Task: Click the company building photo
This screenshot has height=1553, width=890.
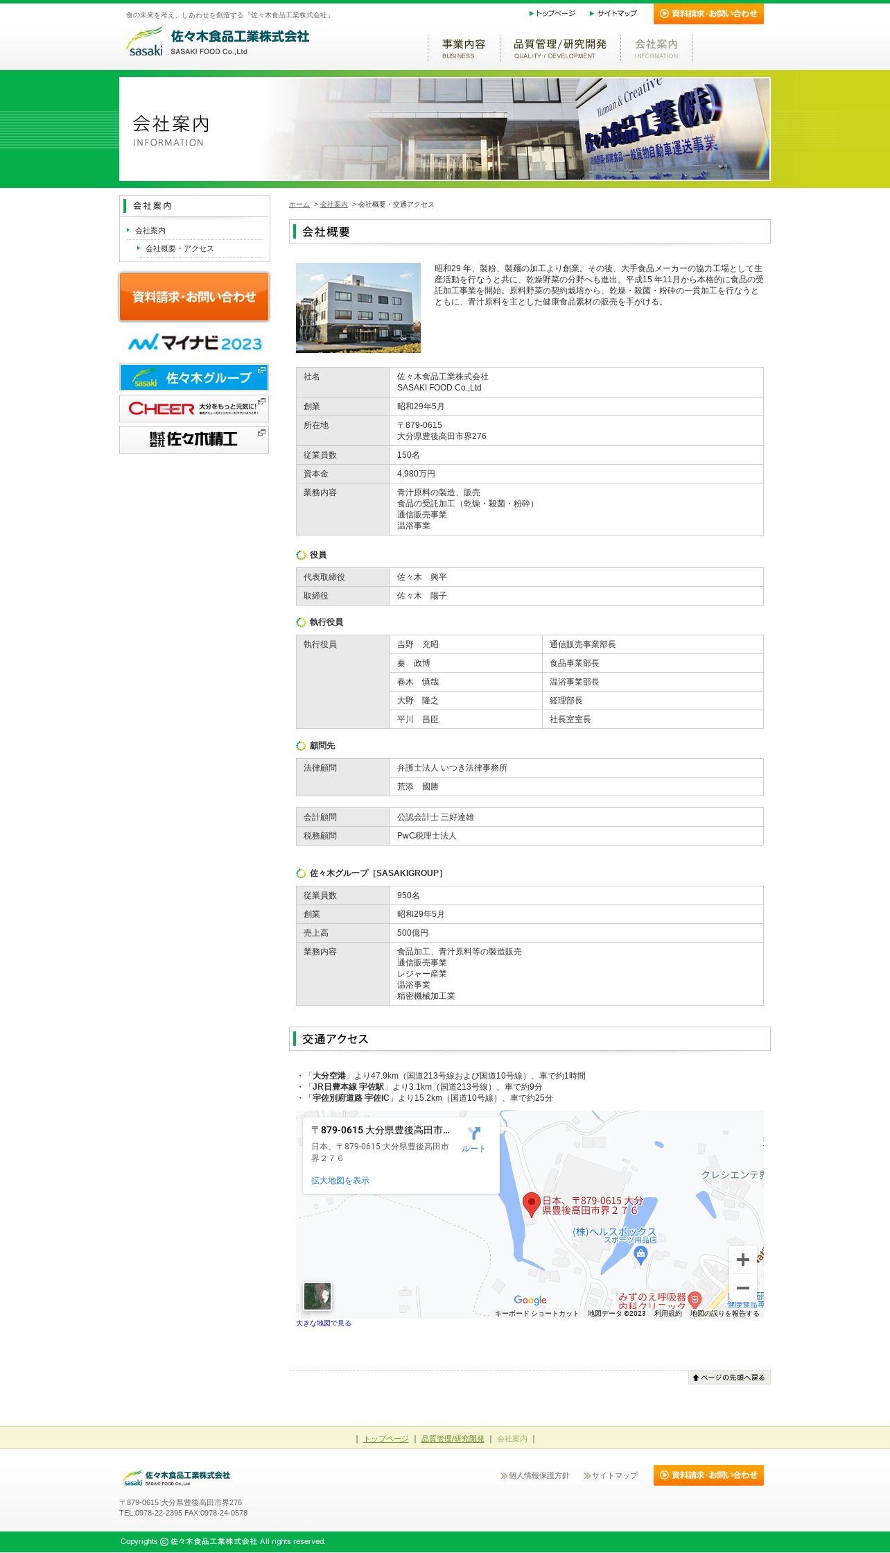Action: coord(358,308)
